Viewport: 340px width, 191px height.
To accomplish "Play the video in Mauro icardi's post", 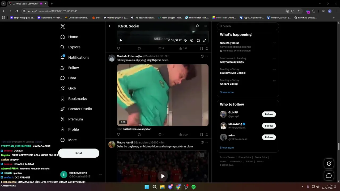I will tap(163, 176).
